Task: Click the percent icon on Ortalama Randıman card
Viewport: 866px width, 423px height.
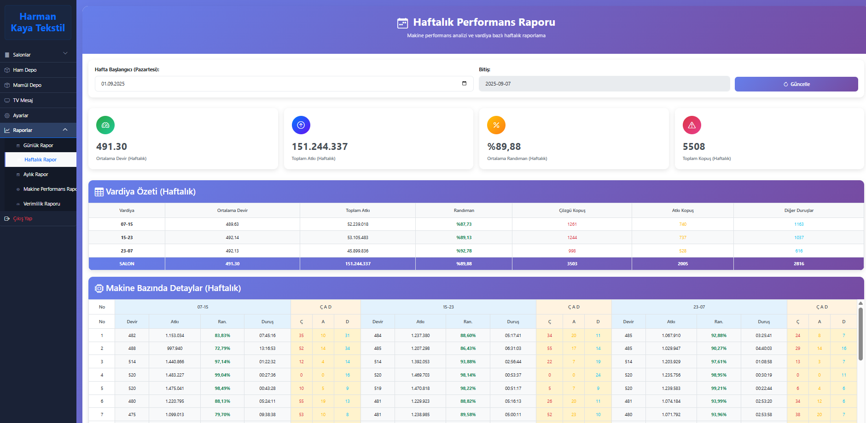Action: [x=496, y=125]
